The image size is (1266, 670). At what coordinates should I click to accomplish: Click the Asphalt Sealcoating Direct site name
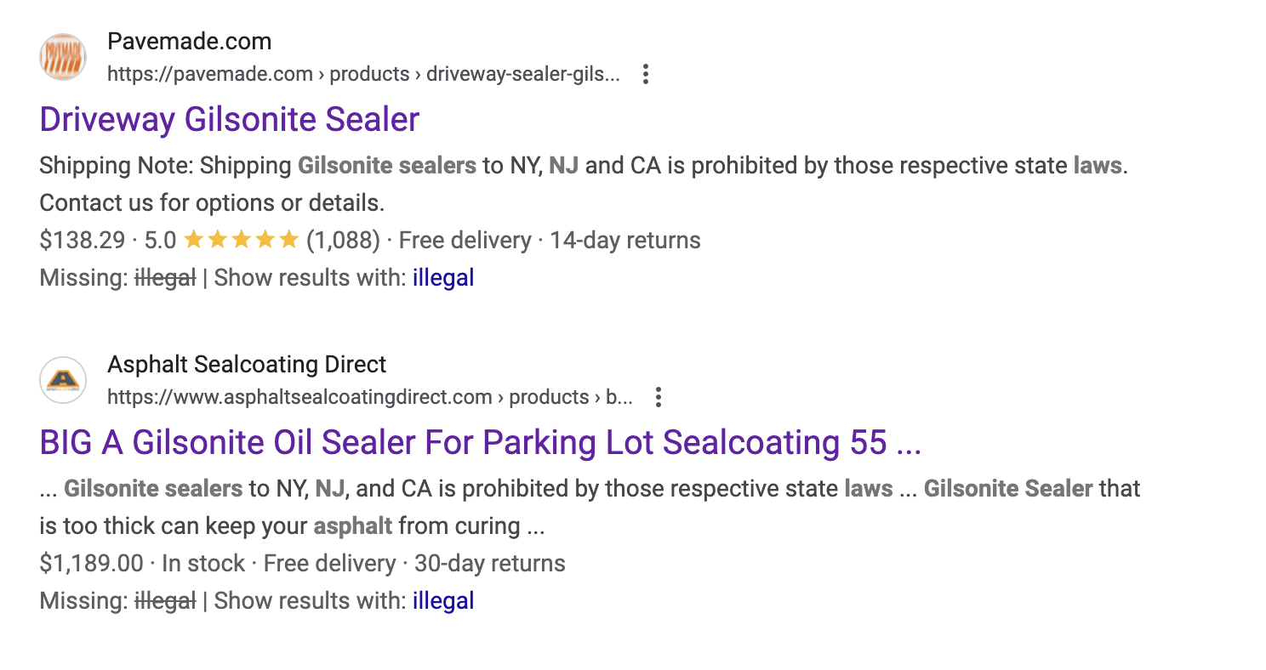tap(247, 365)
